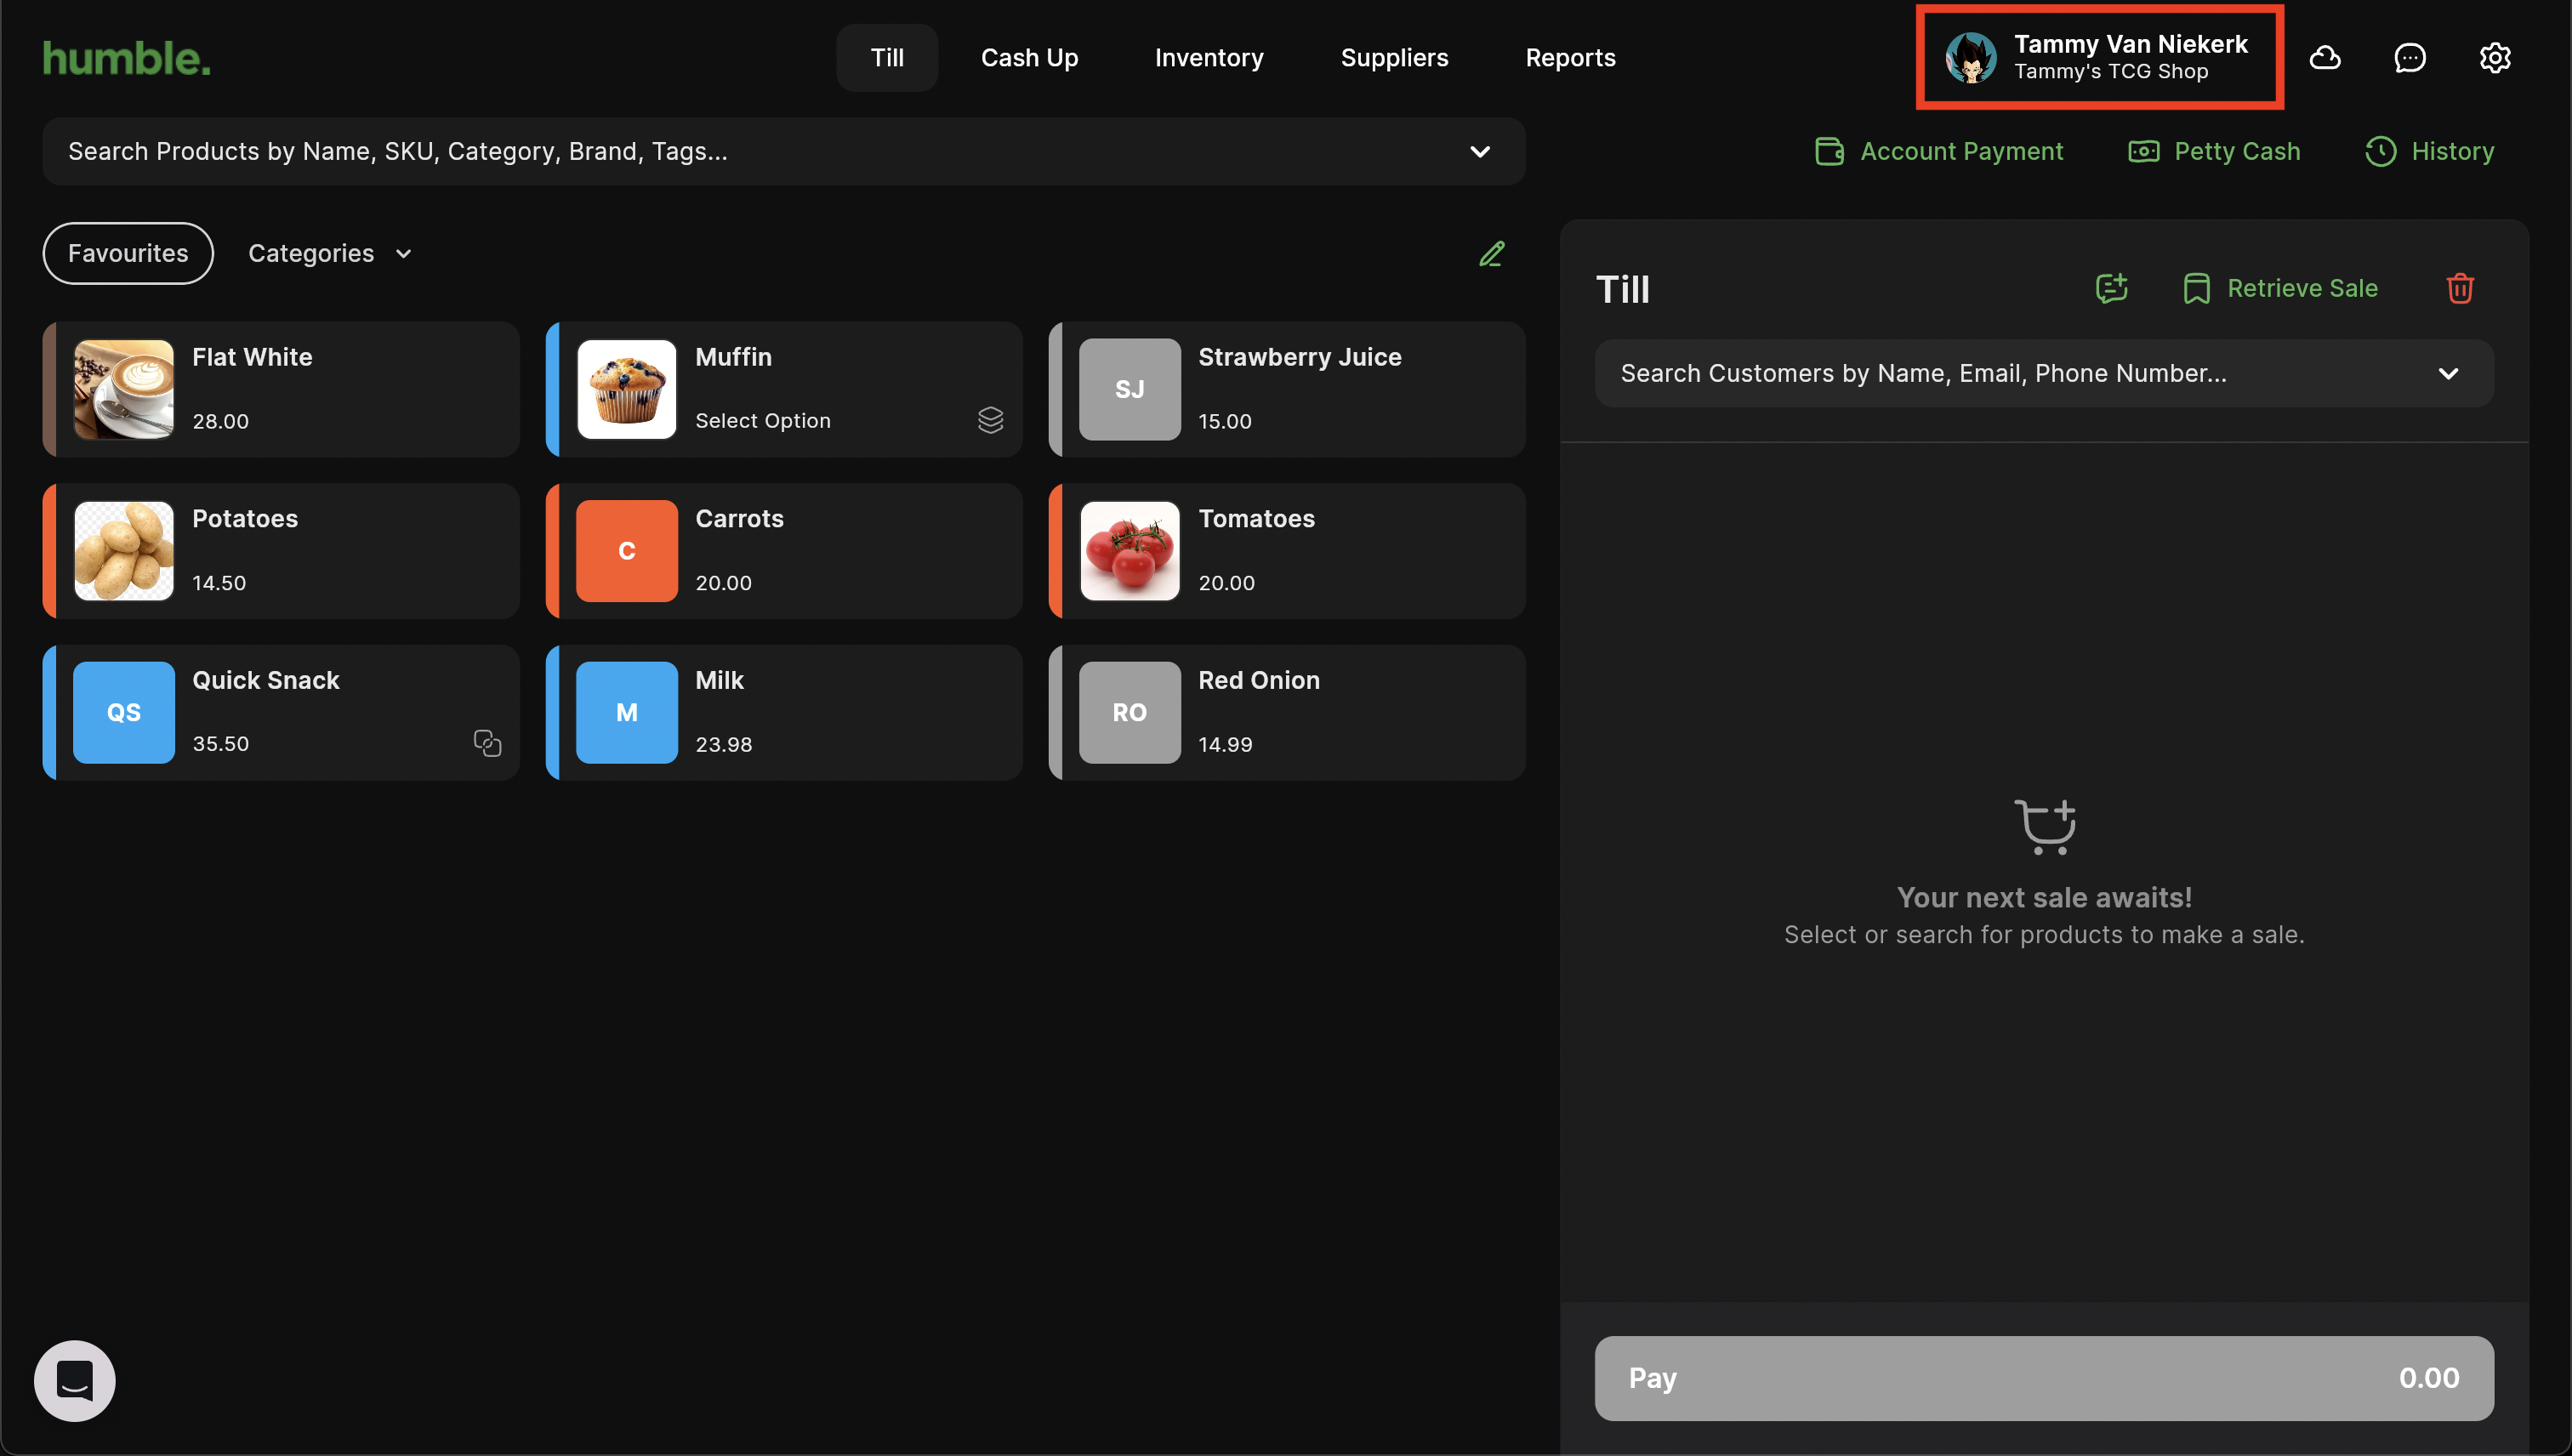Click Retrieve Sale button
The image size is (2572, 1456).
tap(2280, 288)
